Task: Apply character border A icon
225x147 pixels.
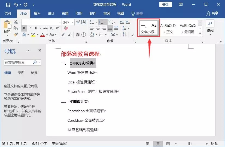Action: (x=84, y=22)
